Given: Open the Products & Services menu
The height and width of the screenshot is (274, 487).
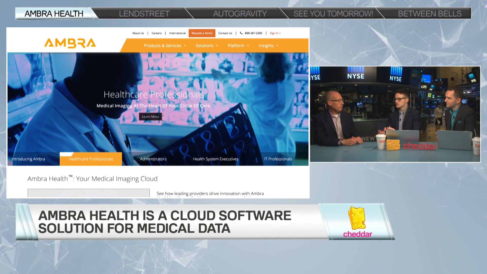Looking at the screenshot, I should click(x=162, y=46).
